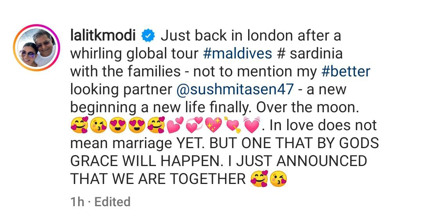Click the sparkling heart emoji
The width and height of the screenshot is (422, 221).
[214, 126]
